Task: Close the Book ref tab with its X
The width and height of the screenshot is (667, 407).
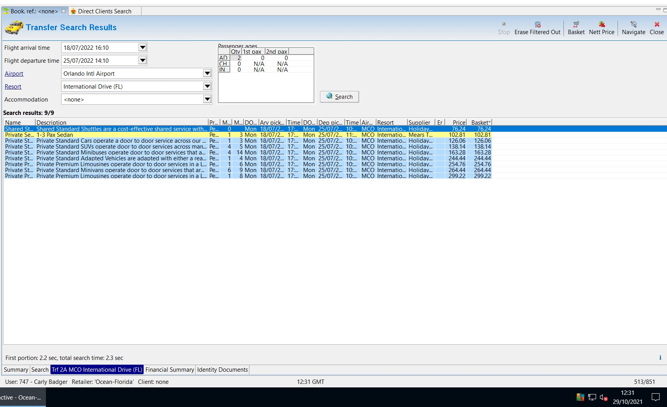Action: (64, 11)
